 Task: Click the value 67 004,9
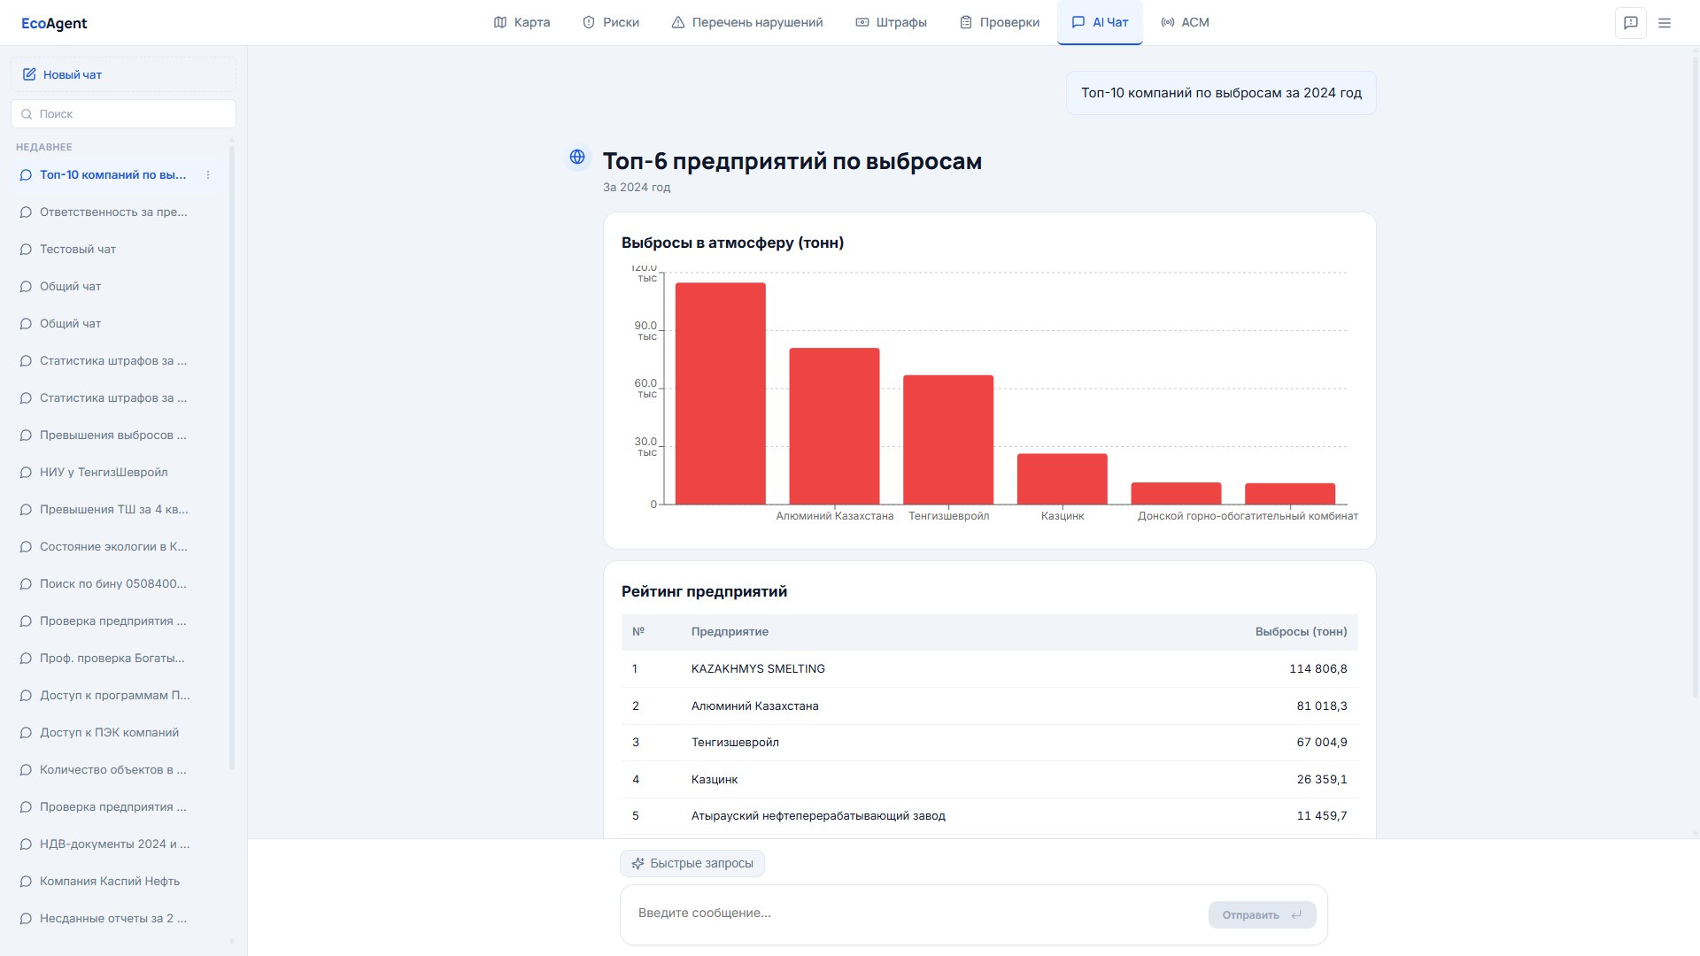tap(1322, 743)
